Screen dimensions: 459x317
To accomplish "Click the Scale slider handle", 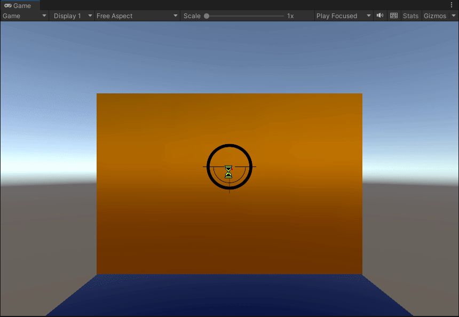I will (x=205, y=15).
